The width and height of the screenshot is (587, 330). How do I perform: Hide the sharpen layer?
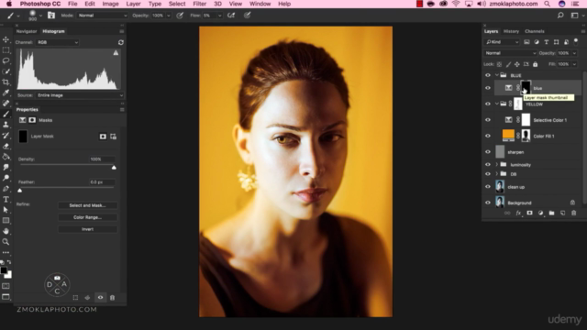coord(487,152)
